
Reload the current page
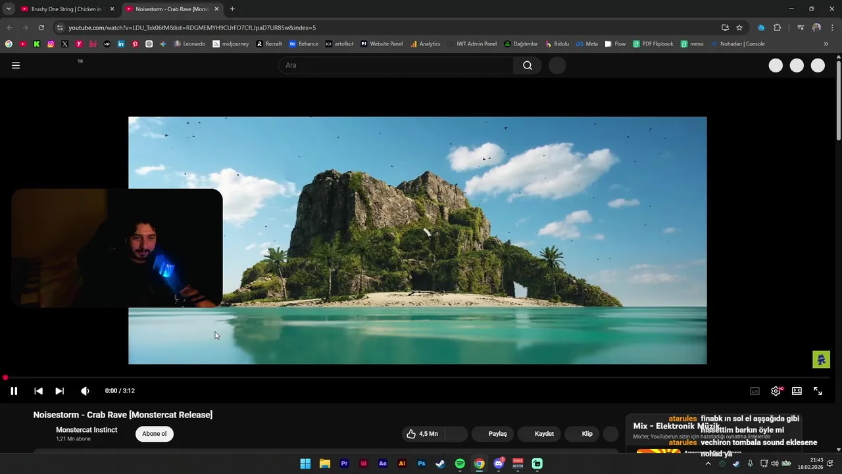click(41, 28)
